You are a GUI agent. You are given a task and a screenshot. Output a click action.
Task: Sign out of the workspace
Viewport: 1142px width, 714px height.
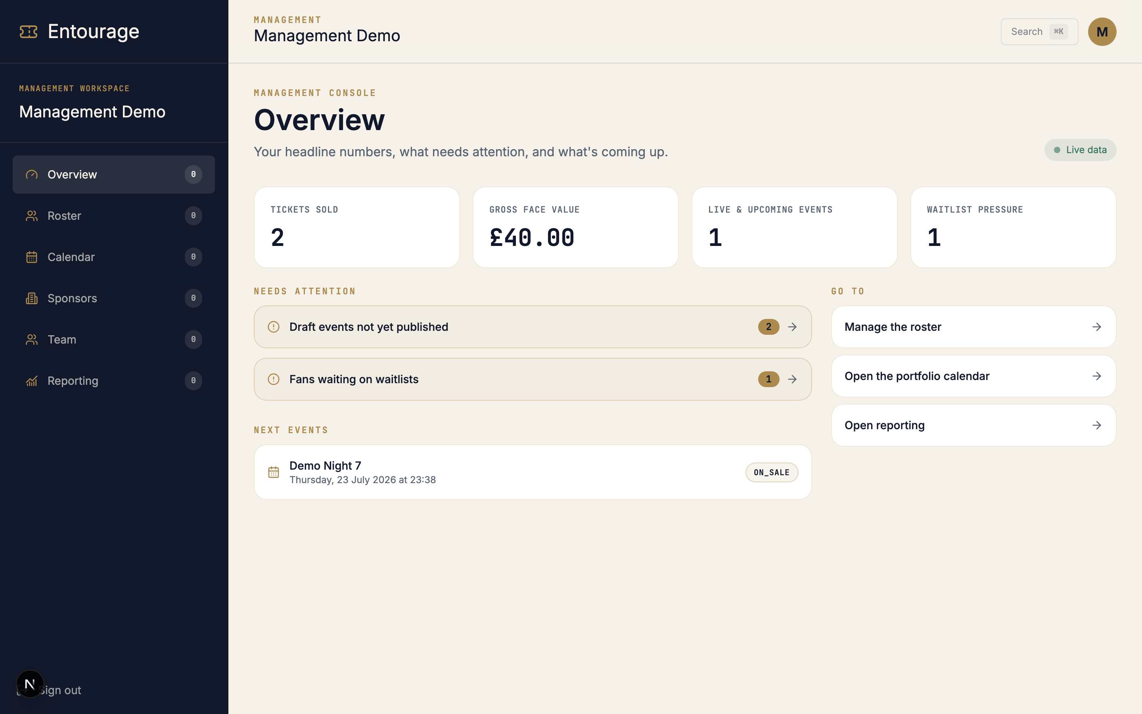59,690
